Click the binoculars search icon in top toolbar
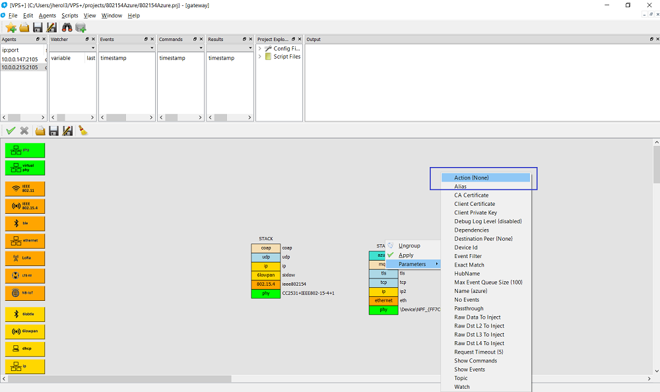The height and width of the screenshot is (392, 660). click(67, 27)
